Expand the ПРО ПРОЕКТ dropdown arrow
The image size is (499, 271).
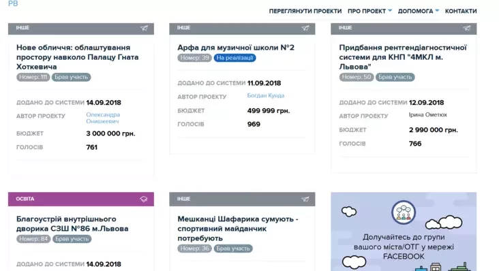click(390, 11)
